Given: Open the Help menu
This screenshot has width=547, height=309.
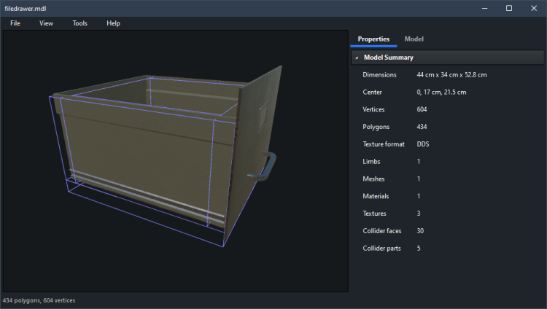Looking at the screenshot, I should tap(113, 23).
